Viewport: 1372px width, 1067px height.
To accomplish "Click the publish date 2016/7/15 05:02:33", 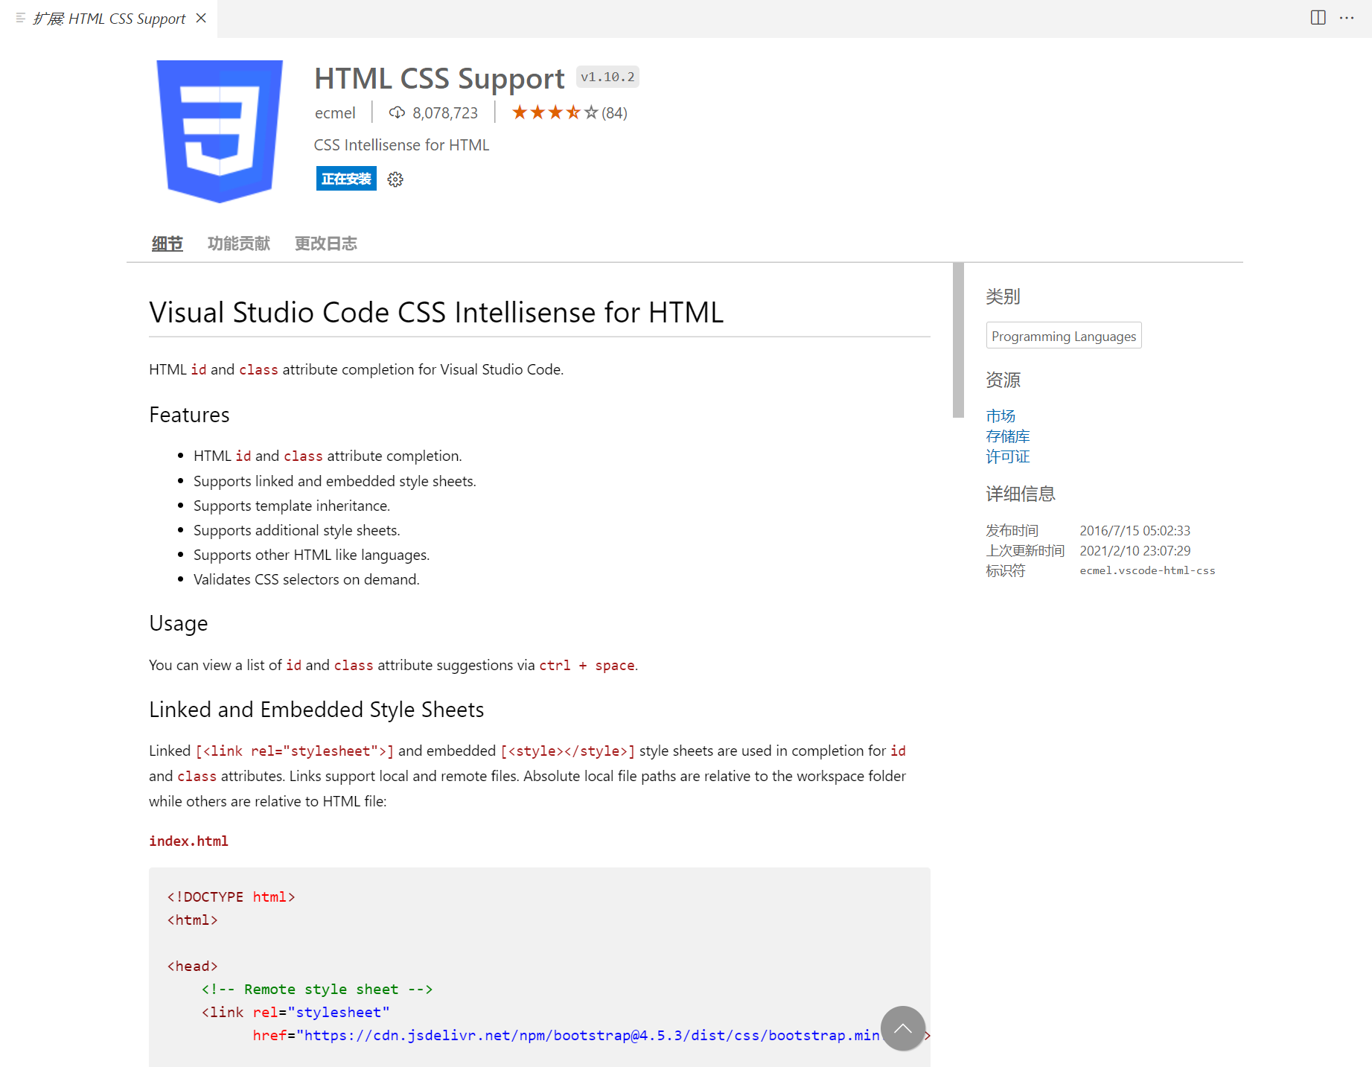I will (x=1135, y=531).
